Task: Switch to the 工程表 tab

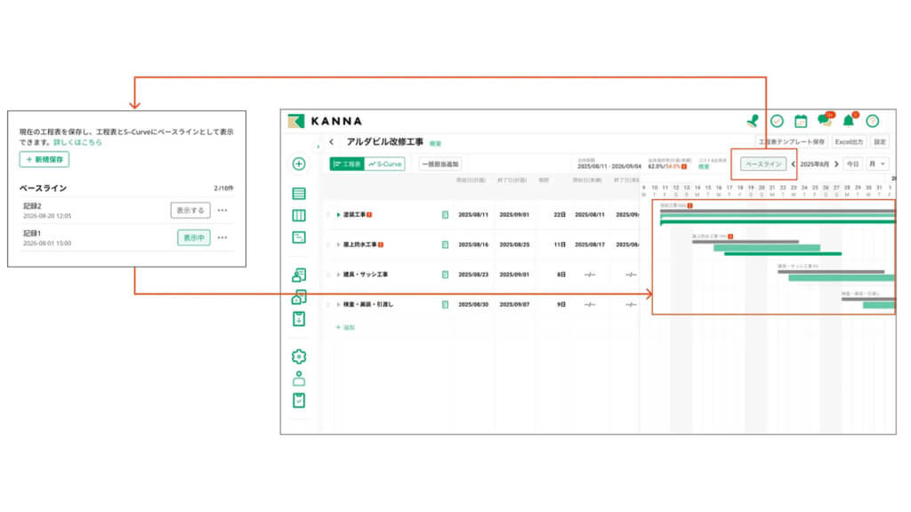Action: click(348, 164)
